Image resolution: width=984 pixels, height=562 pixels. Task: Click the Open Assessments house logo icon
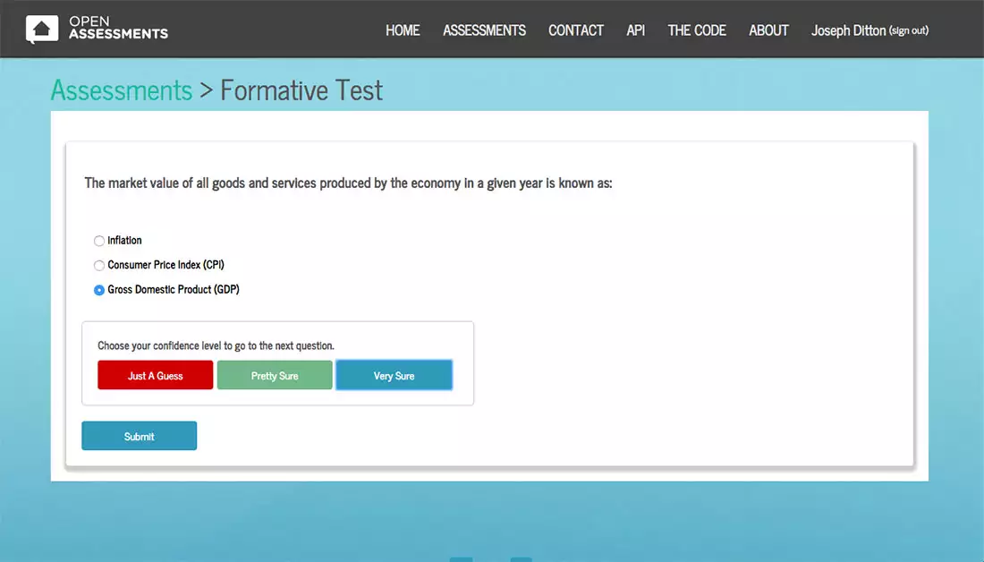click(x=42, y=30)
